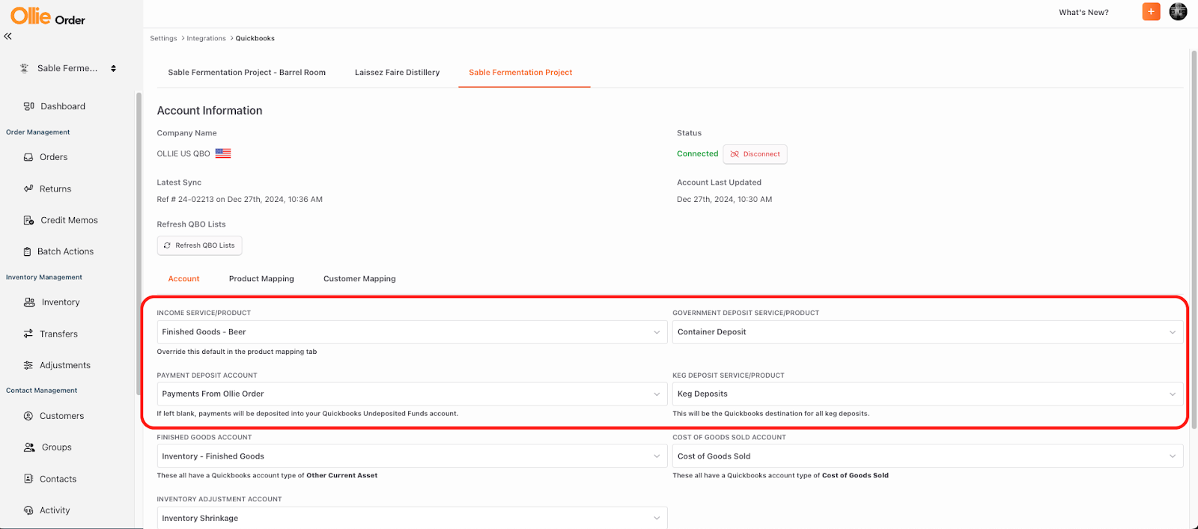Click the Credit Memos icon
This screenshot has height=529, width=1198.
pyautogui.click(x=28, y=220)
